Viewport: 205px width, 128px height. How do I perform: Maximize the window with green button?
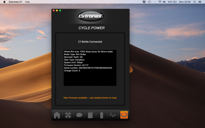point(60,10)
